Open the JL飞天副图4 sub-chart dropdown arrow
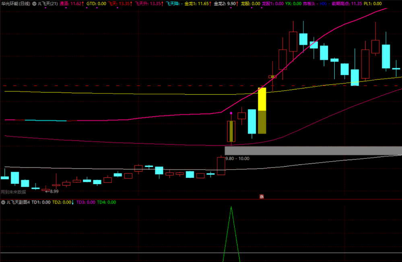The width and height of the screenshot is (402, 262). pyautogui.click(x=3, y=203)
